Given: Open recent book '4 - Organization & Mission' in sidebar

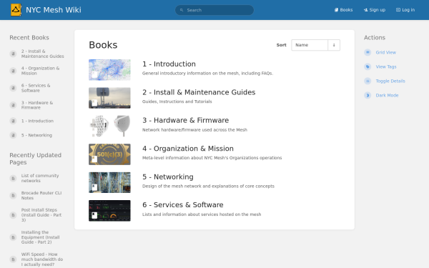Looking at the screenshot, I should coord(41,71).
